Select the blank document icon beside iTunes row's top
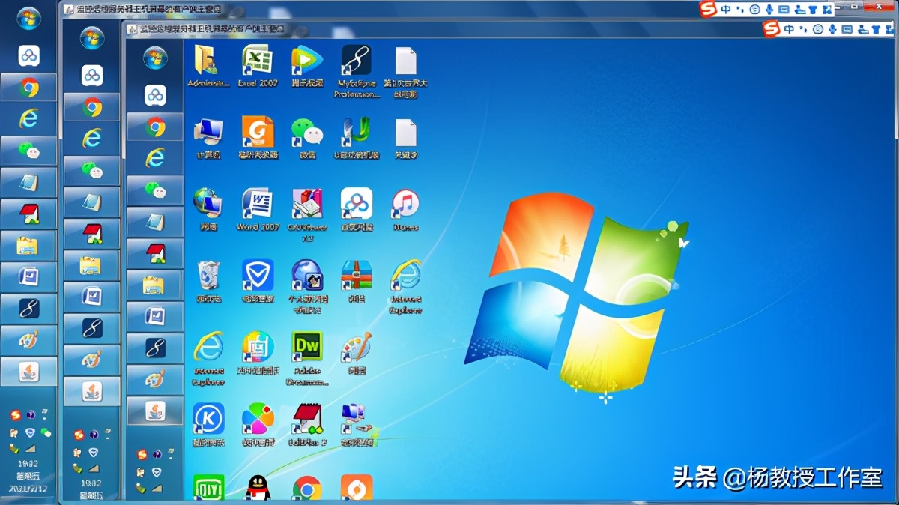 click(405, 138)
